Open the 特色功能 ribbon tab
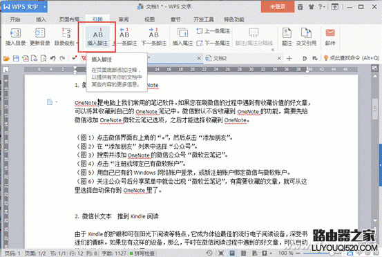 [234, 19]
